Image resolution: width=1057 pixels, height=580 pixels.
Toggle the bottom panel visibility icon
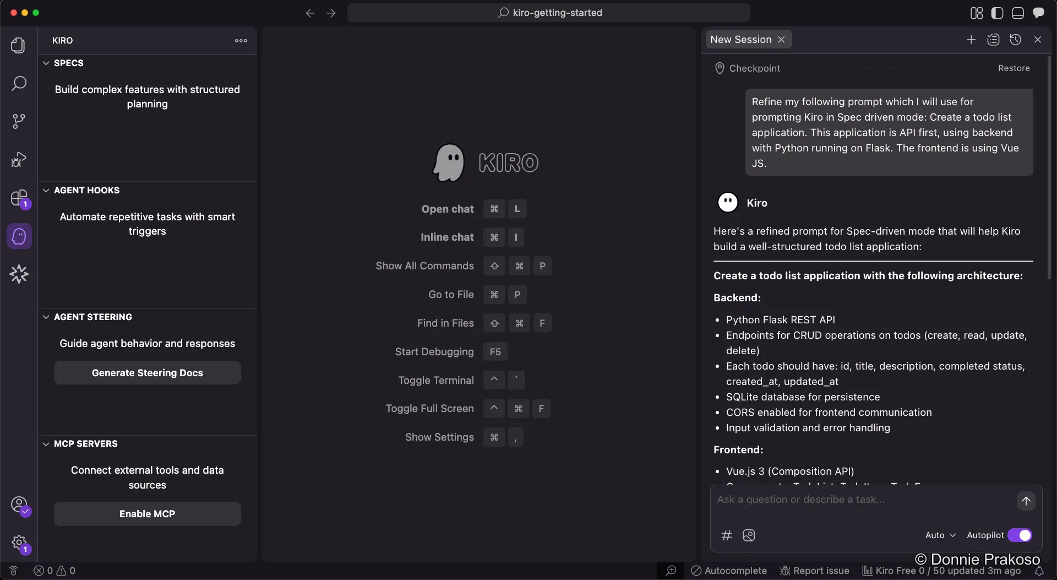pos(1018,13)
